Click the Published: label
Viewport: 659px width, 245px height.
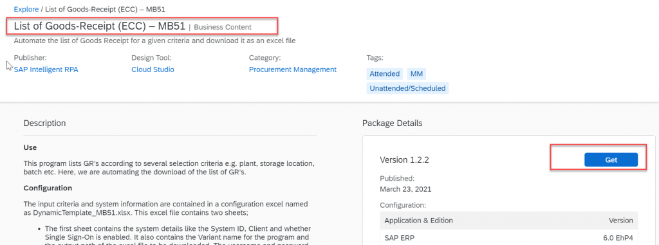tap(397, 178)
